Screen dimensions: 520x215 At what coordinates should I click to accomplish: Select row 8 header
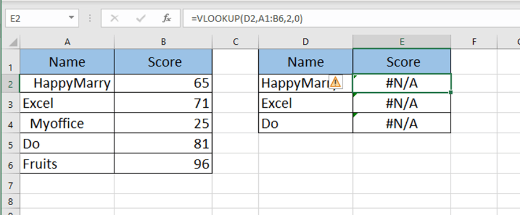[10, 201]
